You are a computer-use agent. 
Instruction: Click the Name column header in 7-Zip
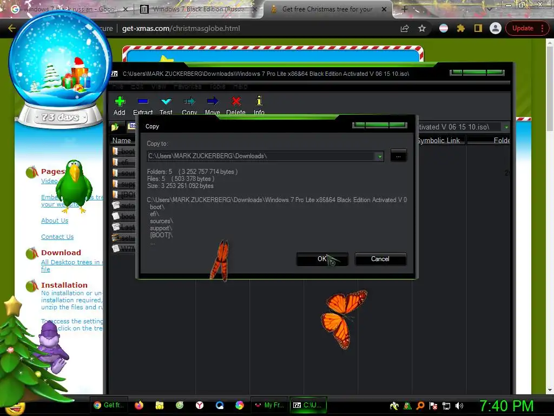click(x=122, y=140)
